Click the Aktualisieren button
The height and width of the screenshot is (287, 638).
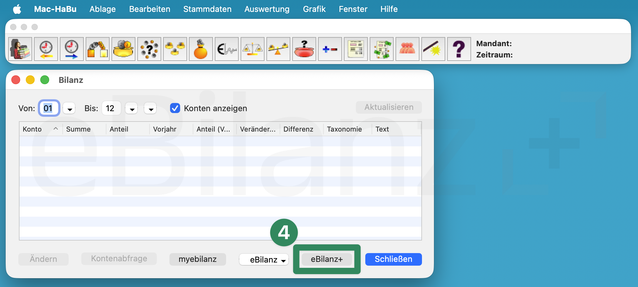(389, 107)
